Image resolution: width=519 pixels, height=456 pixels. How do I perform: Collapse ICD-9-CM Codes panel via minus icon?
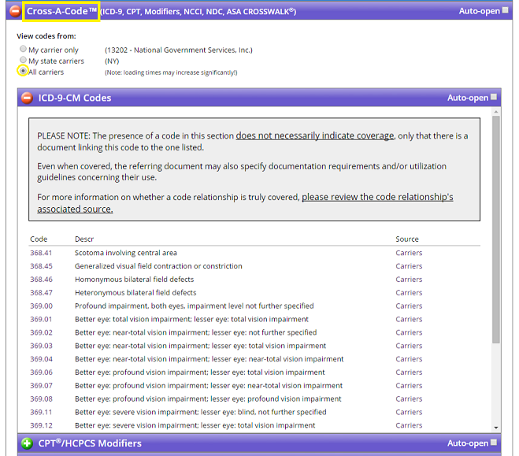pyautogui.click(x=27, y=98)
